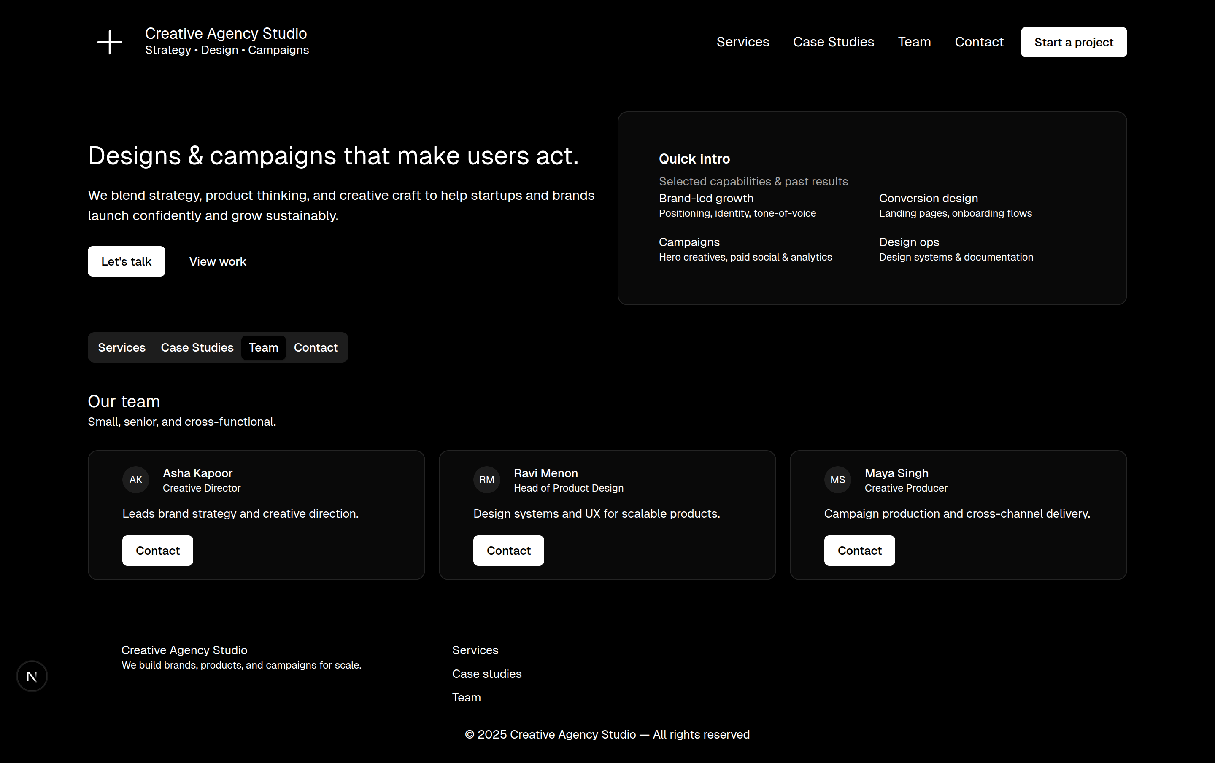Contact Ravi Menon via his card button
Viewport: 1215px width, 763px height.
point(508,550)
